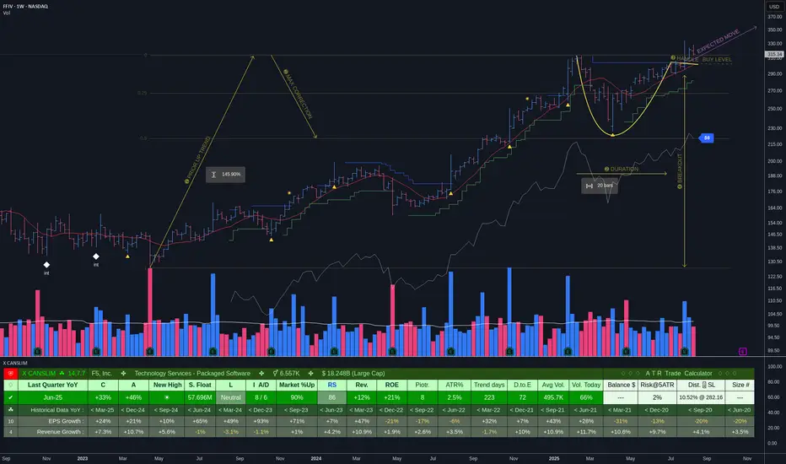Open the USD currency selector
This screenshot has width=786, height=464.
[774, 7]
